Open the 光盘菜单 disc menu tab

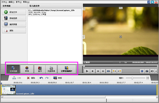tap(51, 69)
